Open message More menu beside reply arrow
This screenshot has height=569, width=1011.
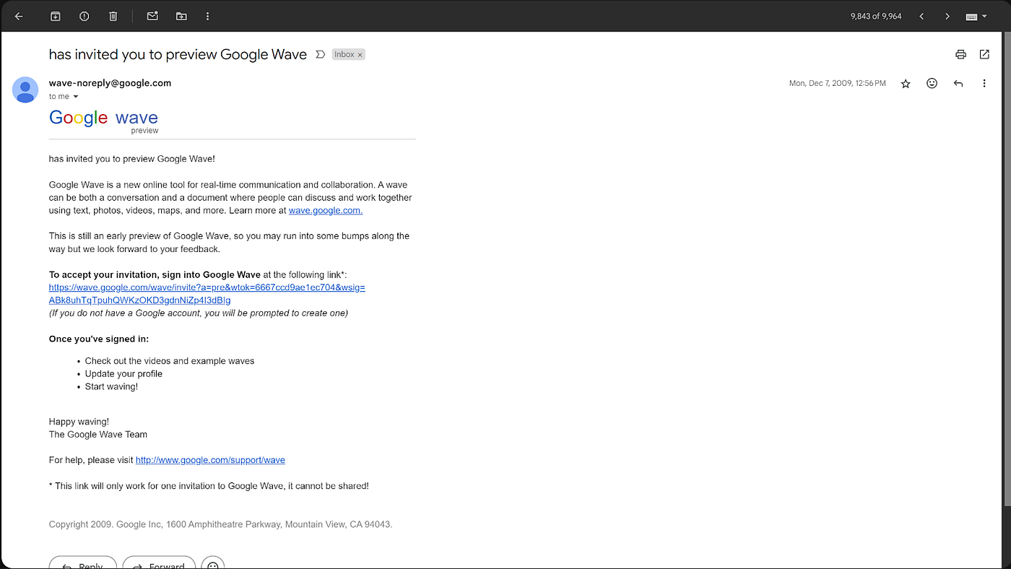[984, 84]
